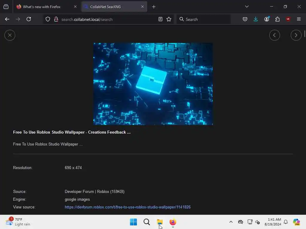Viewport: 306px width, 229px height.
Task: Close the CollabNet SearXNG tab
Action: coord(143,7)
